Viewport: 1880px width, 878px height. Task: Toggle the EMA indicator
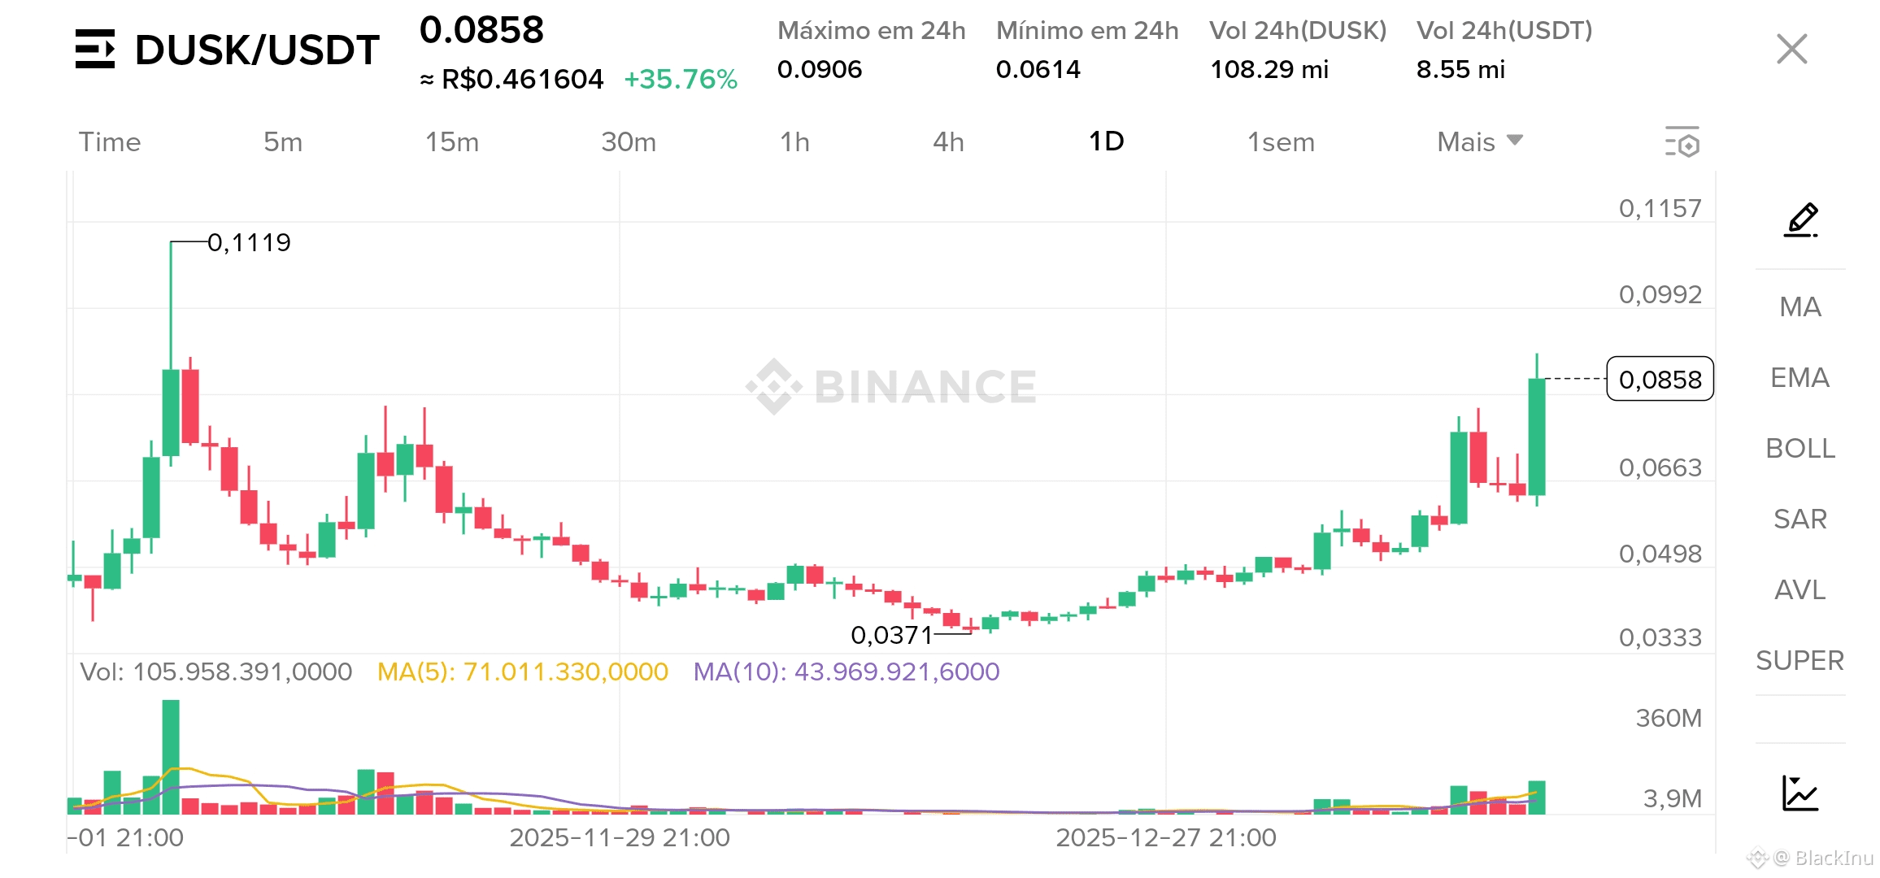(x=1799, y=378)
